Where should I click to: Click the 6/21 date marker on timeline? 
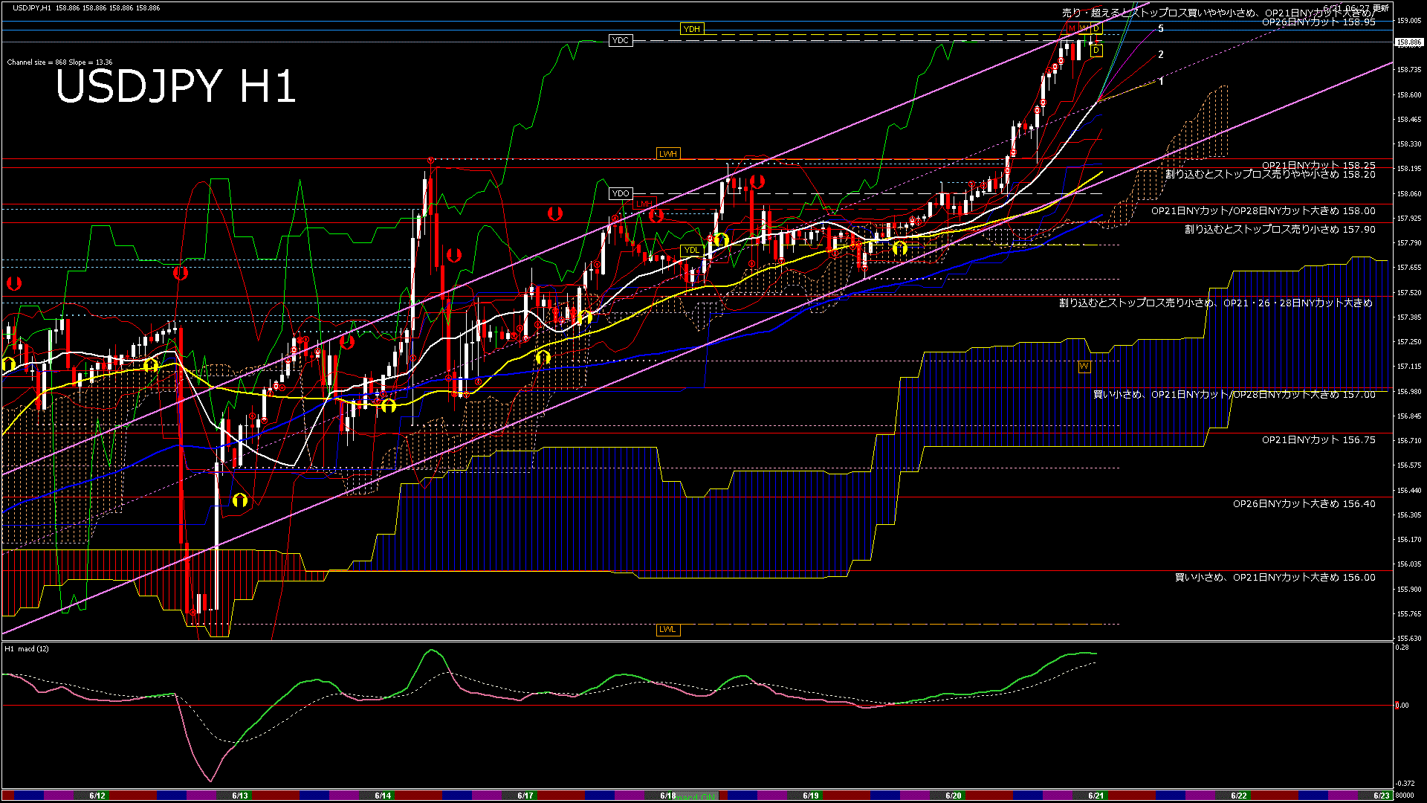[1096, 796]
